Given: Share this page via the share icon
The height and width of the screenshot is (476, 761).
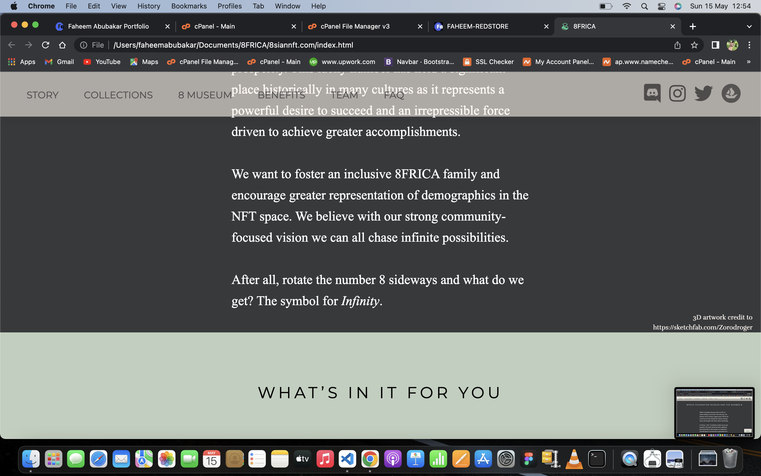Looking at the screenshot, I should pyautogui.click(x=677, y=45).
